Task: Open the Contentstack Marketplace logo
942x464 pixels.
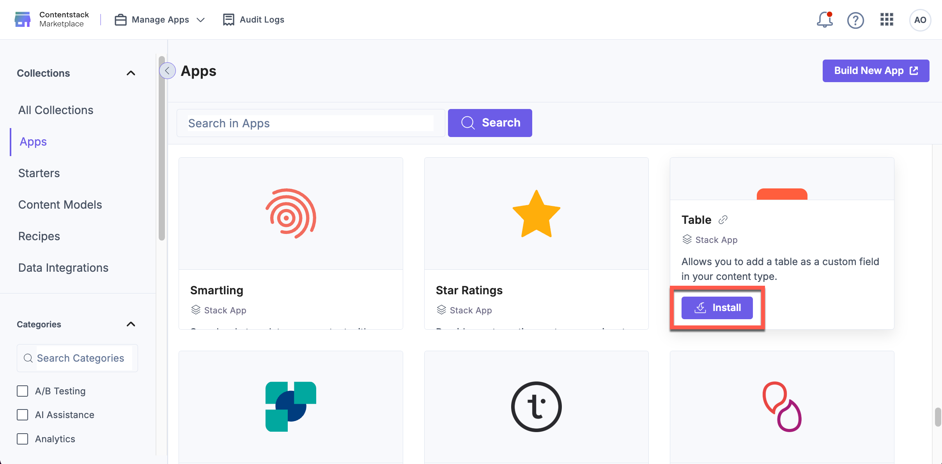Action: point(52,19)
